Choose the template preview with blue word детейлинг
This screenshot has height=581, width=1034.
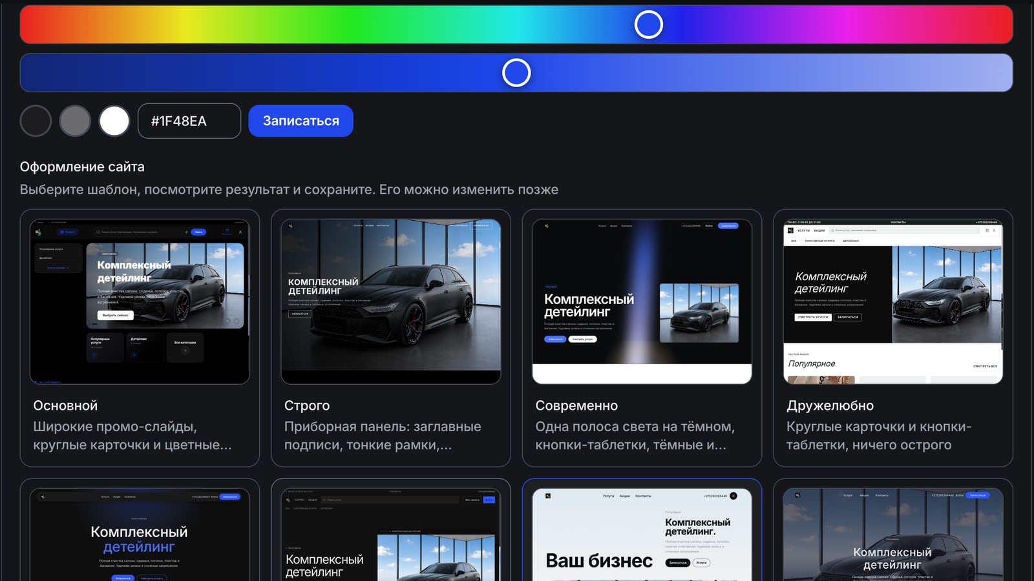140,535
